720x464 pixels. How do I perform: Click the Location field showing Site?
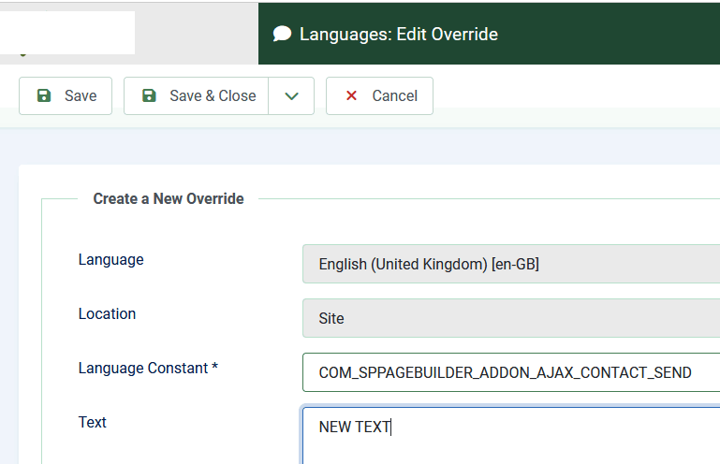click(x=510, y=318)
